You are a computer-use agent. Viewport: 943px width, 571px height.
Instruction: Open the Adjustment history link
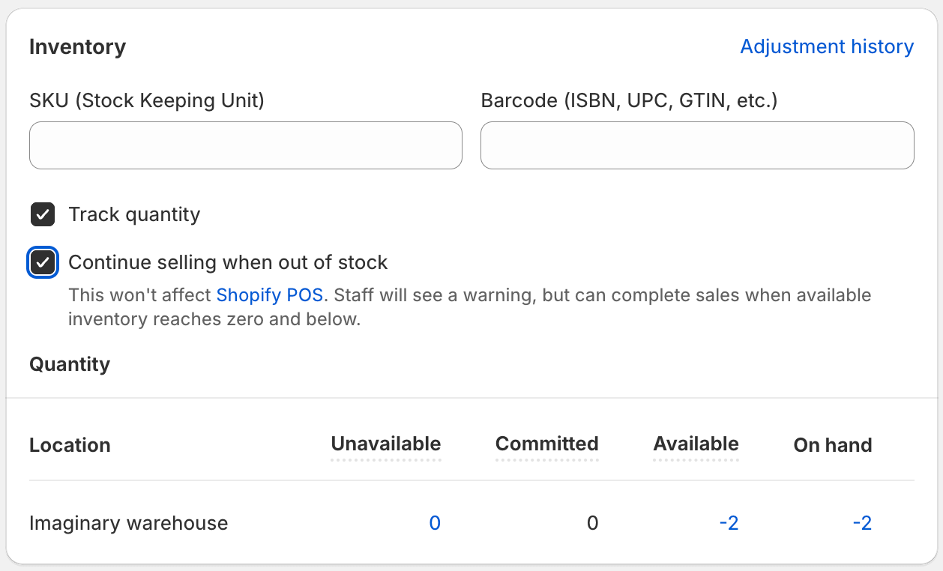[826, 46]
